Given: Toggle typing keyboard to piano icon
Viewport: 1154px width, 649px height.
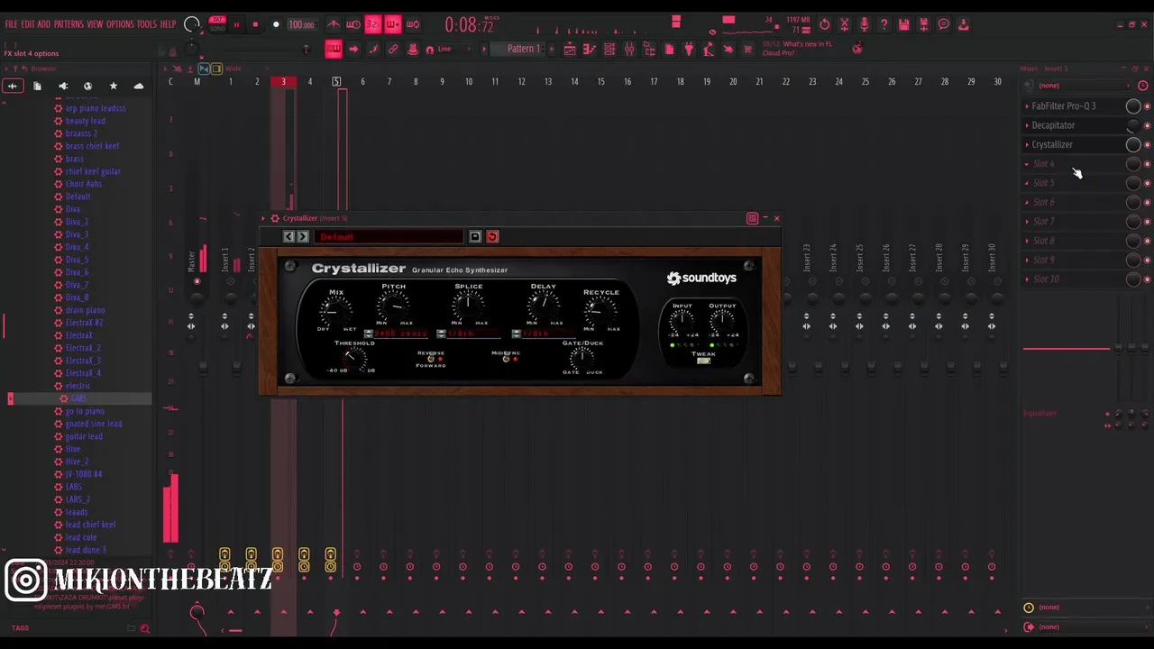Looking at the screenshot, I should (334, 49).
